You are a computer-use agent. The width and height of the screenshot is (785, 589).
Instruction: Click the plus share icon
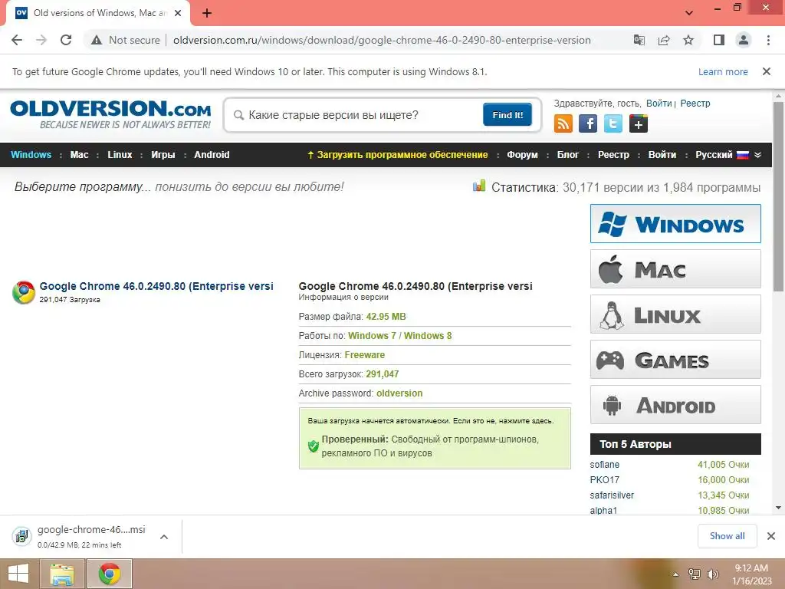coord(639,123)
